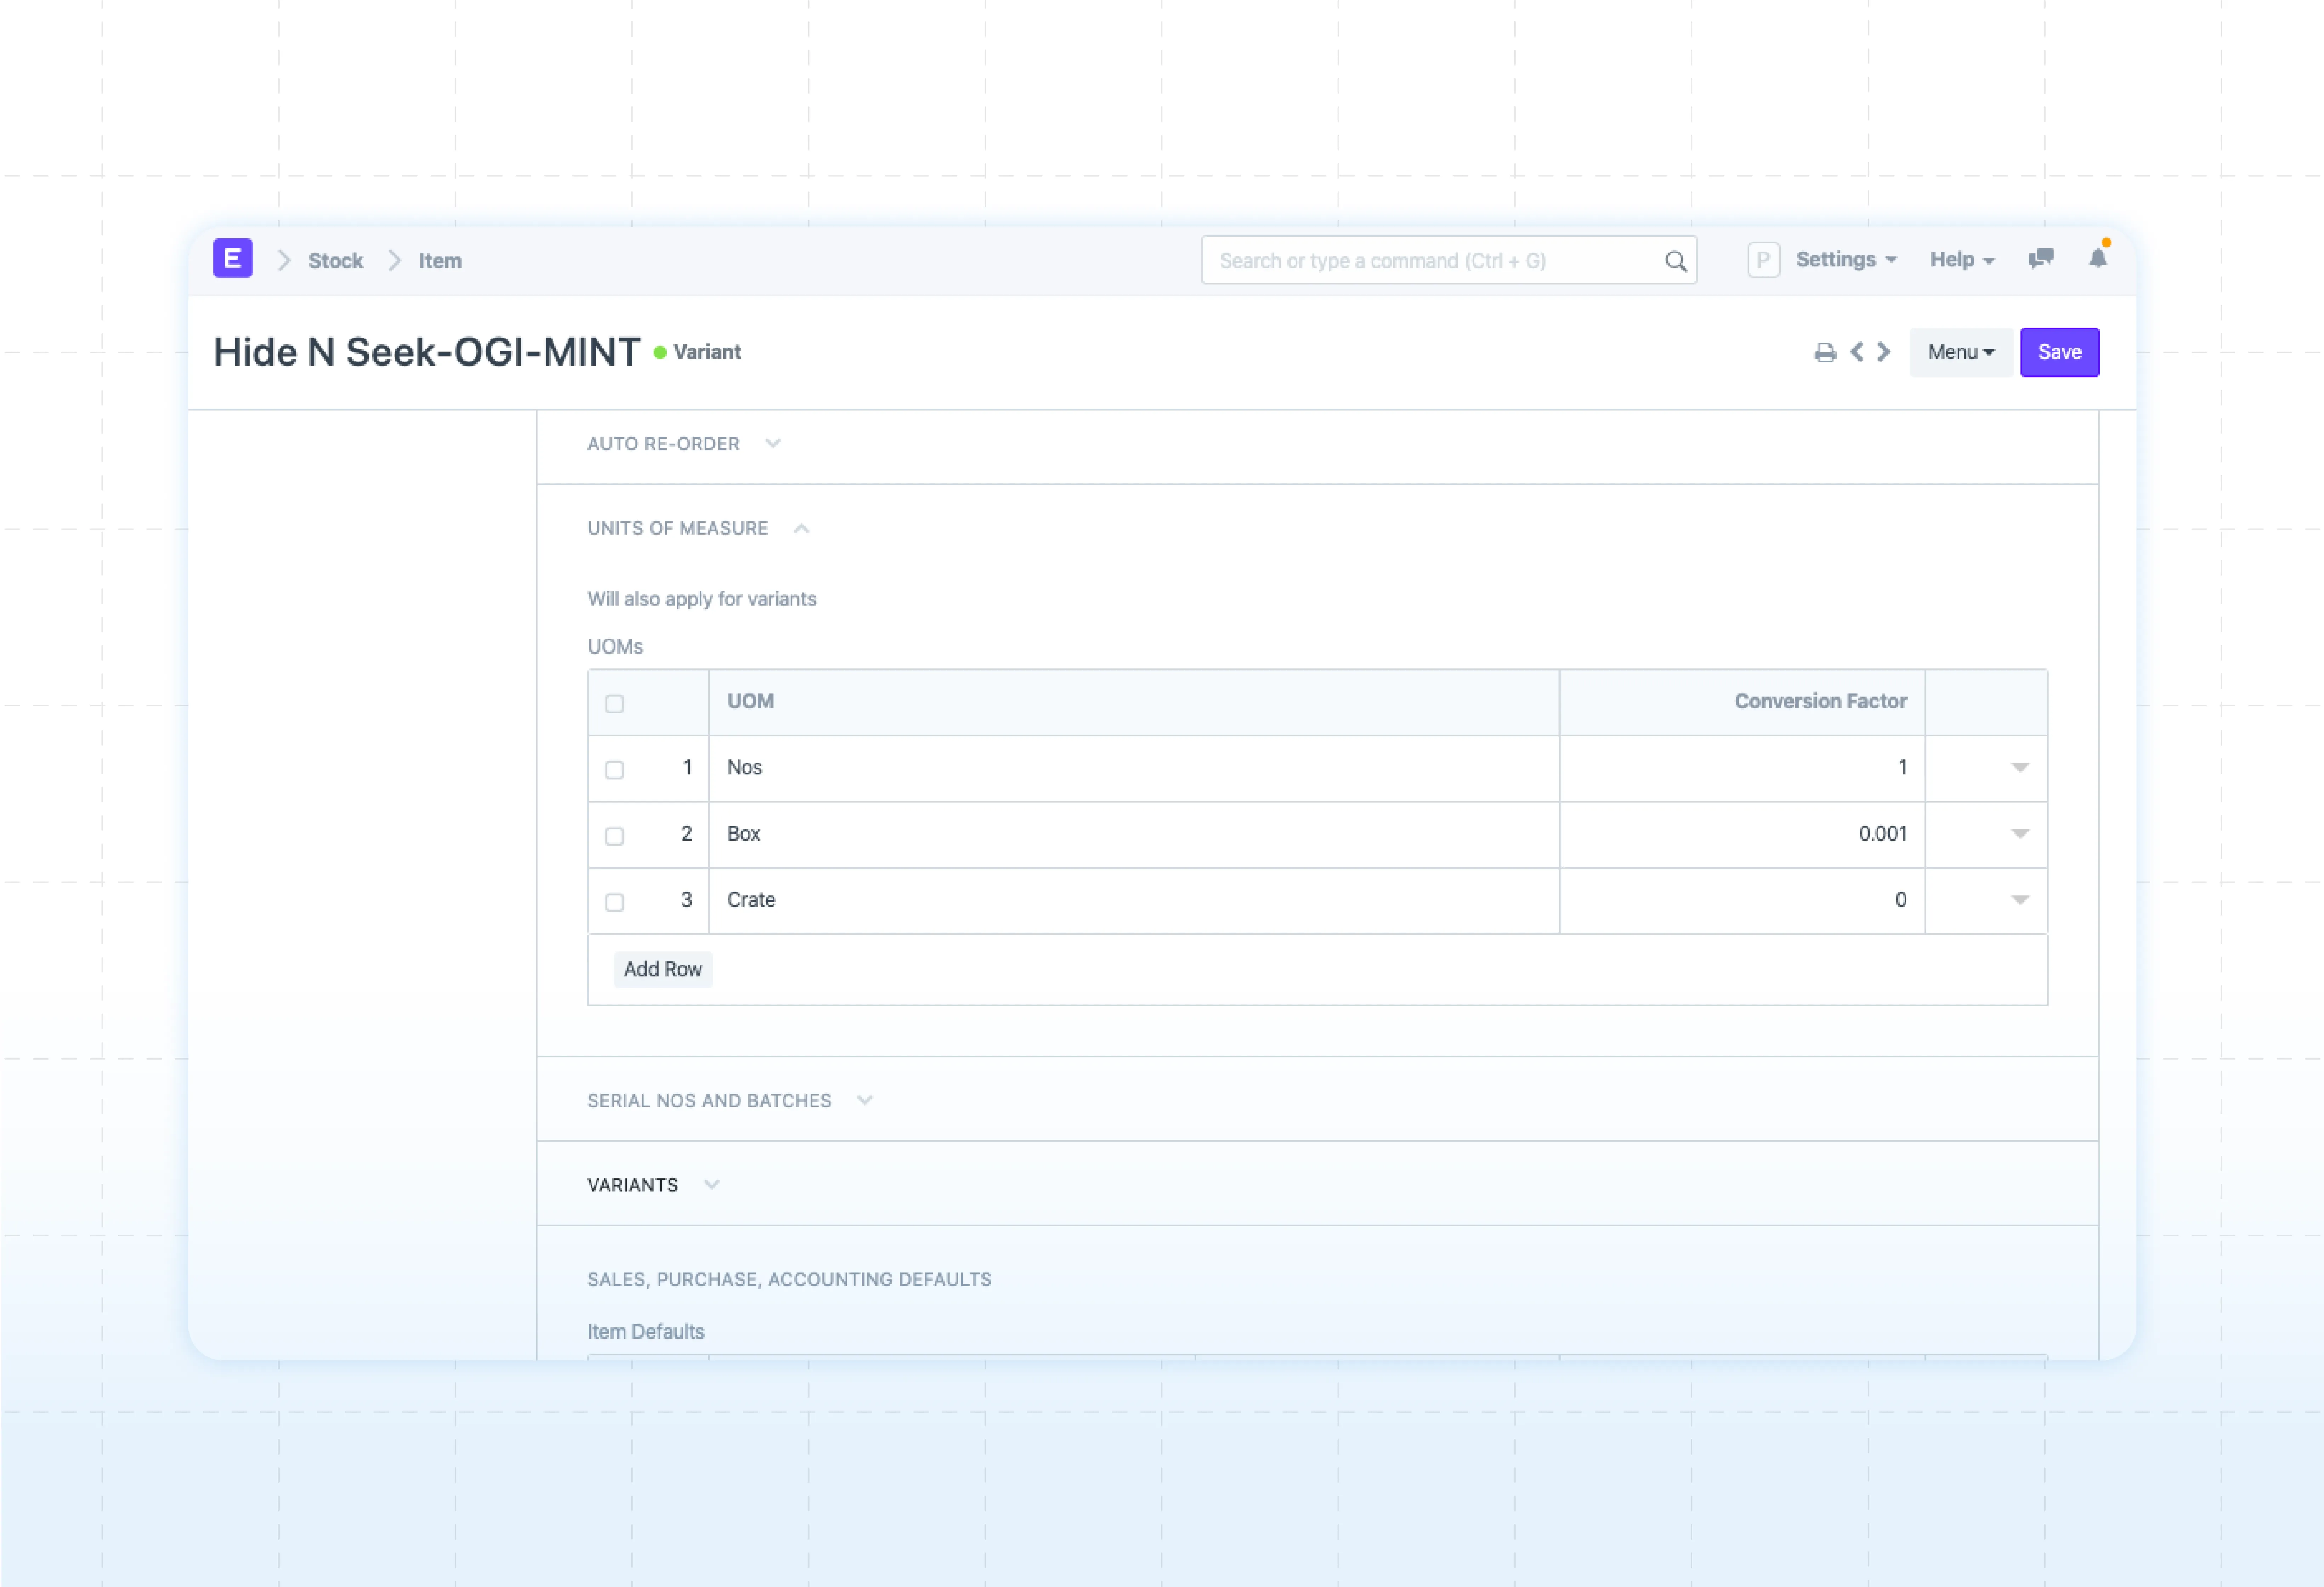Select the Box row checkbox

click(615, 835)
